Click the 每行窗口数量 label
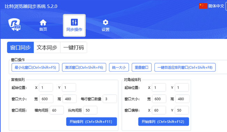 91,99
